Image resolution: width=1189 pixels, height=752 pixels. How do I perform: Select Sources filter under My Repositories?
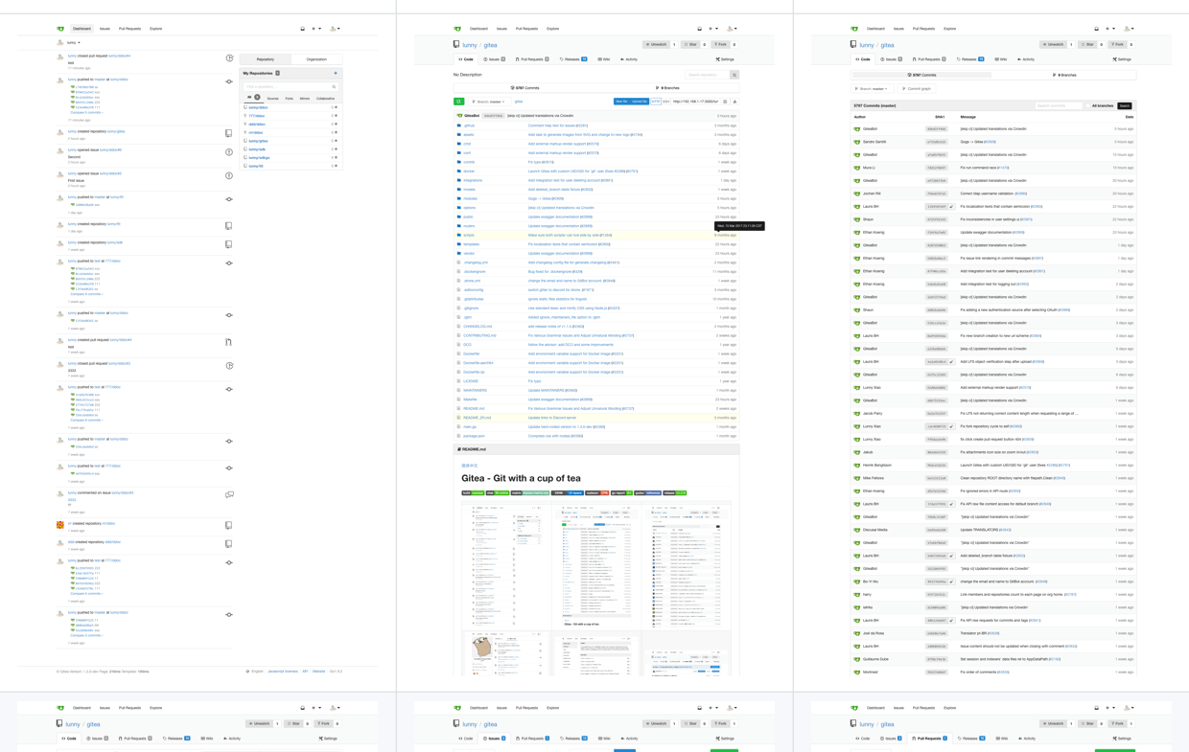tap(272, 99)
